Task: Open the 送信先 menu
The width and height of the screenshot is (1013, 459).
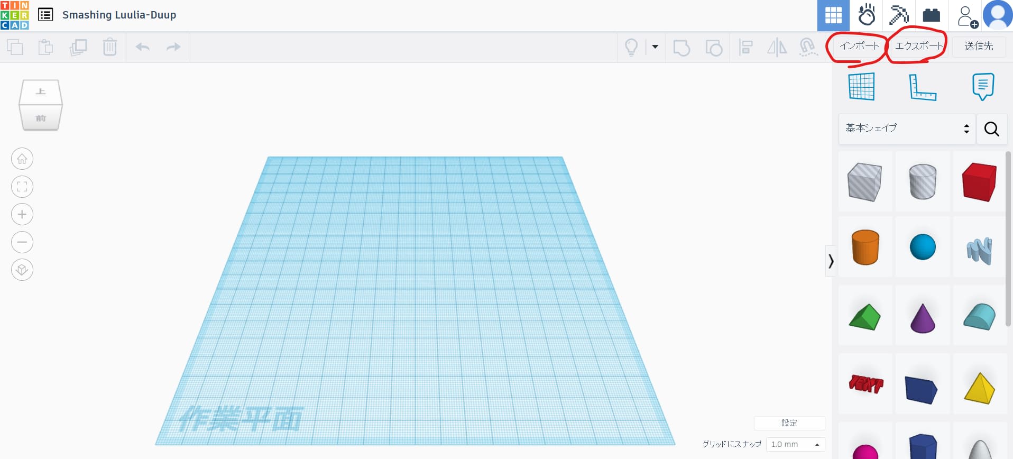Action: pos(979,47)
